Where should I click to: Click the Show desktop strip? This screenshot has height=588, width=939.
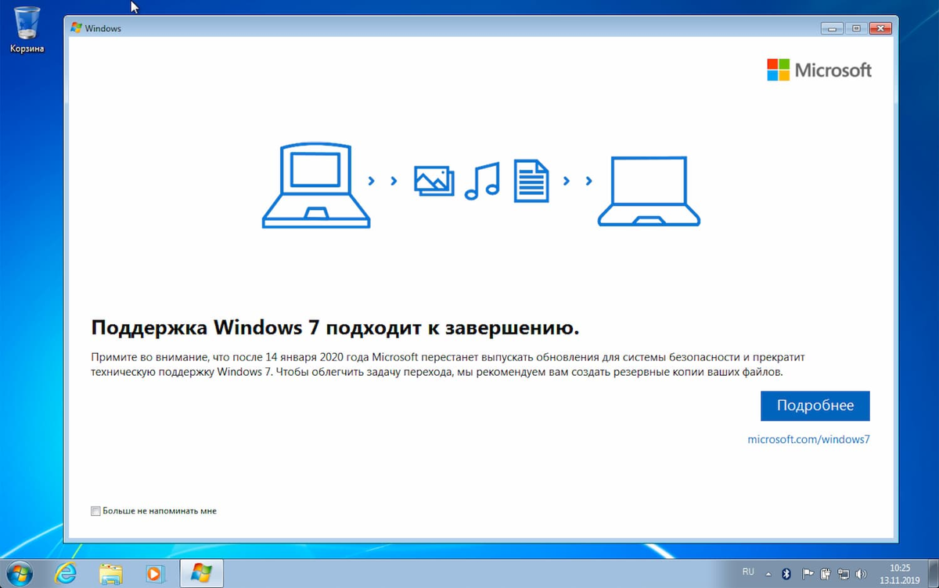[x=933, y=573]
